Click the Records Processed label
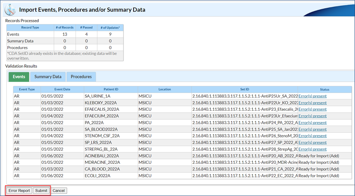355x196 pixels. (x=22, y=21)
